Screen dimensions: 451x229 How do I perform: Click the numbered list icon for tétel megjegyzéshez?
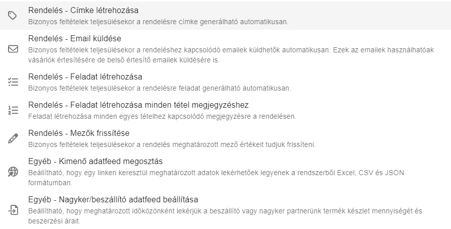point(14,111)
